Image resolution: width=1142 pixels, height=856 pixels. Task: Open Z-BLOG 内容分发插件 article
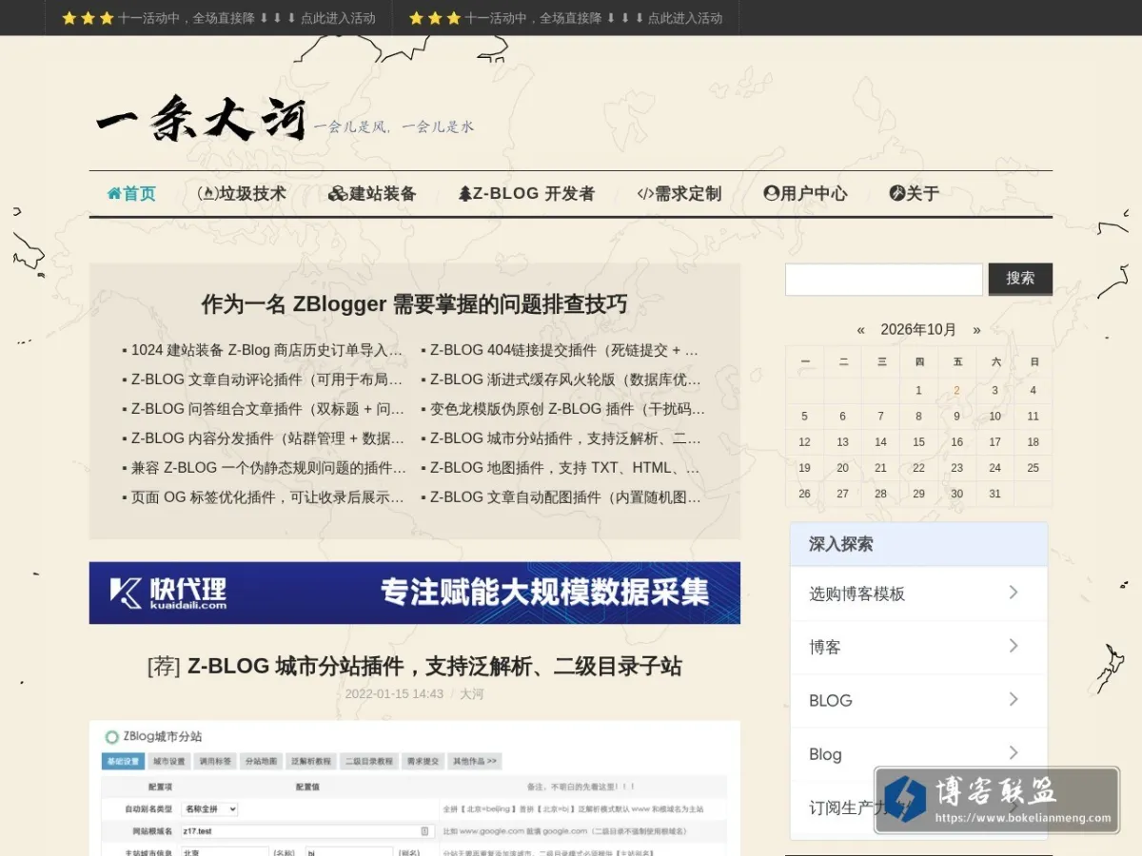266,438
